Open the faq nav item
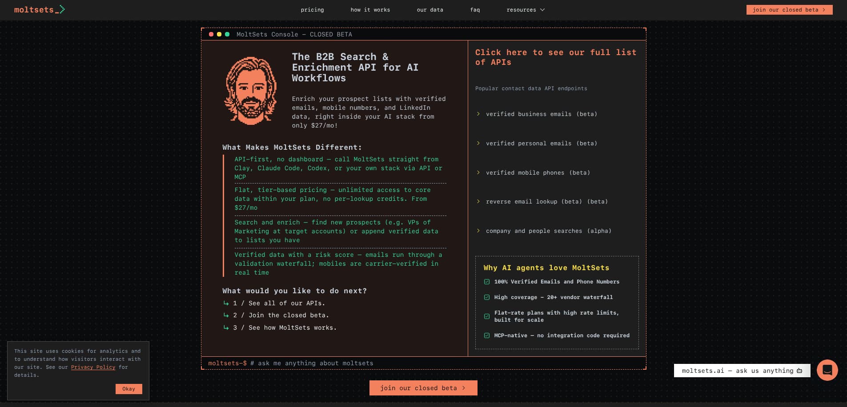847x407 pixels. coord(475,10)
